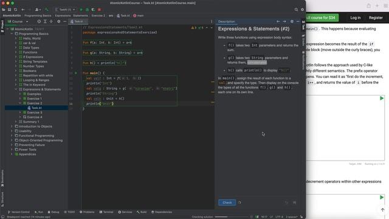Open the Debug tool window

[53, 212]
